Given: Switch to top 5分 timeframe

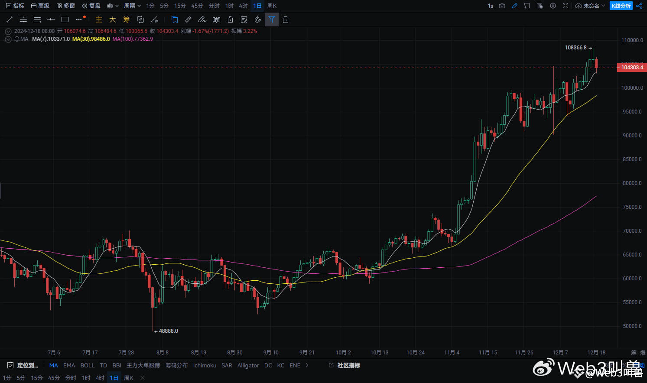Looking at the screenshot, I should coord(164,6).
